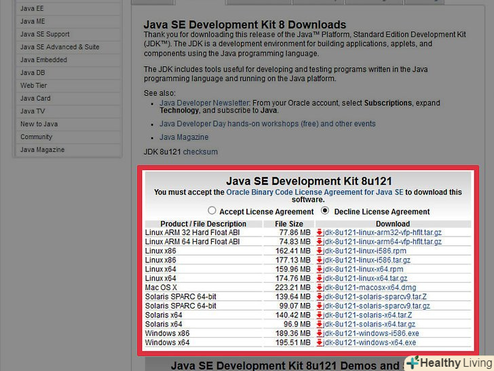Click red download arrow for macosx-x64.dmg
This screenshot has height=371, width=494.
click(x=320, y=287)
